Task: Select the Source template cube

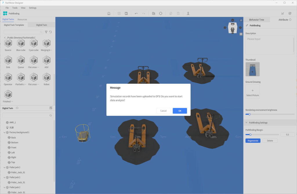Action: tap(8, 44)
